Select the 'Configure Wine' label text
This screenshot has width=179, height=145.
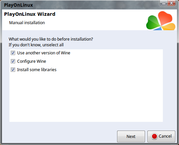click(32, 61)
